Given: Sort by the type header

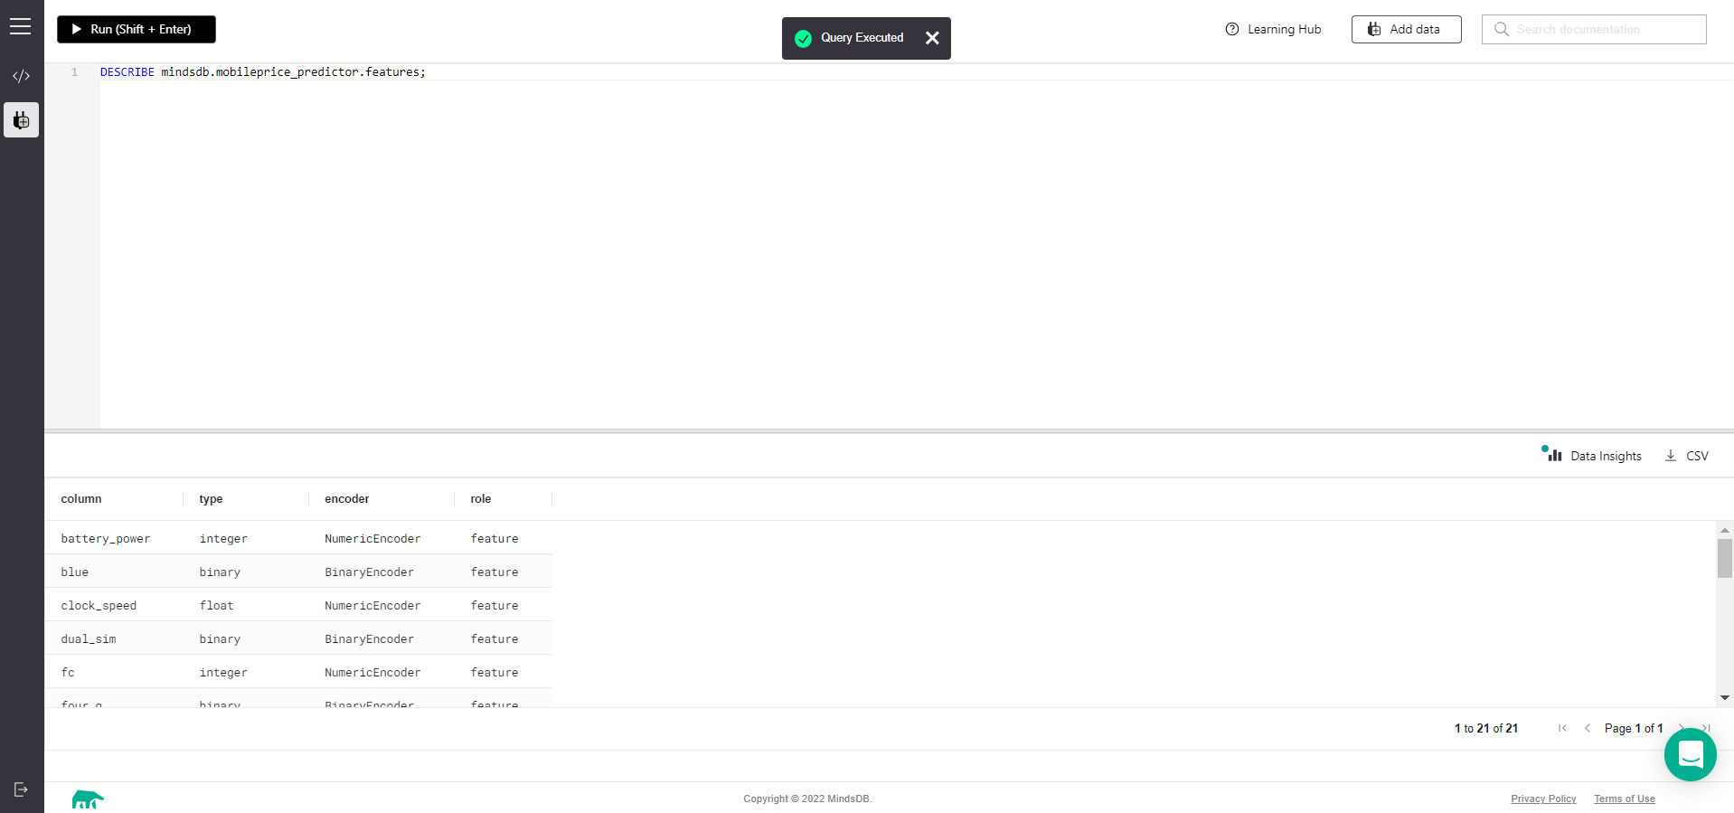Looking at the screenshot, I should pyautogui.click(x=211, y=499).
